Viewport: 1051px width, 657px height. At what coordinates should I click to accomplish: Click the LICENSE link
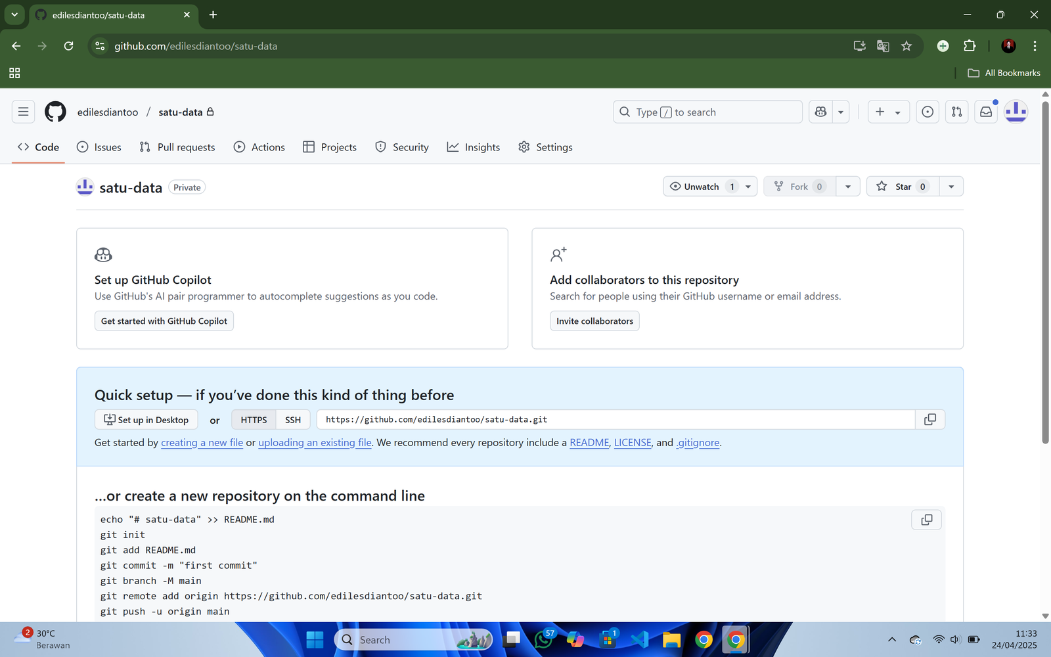[x=633, y=443]
